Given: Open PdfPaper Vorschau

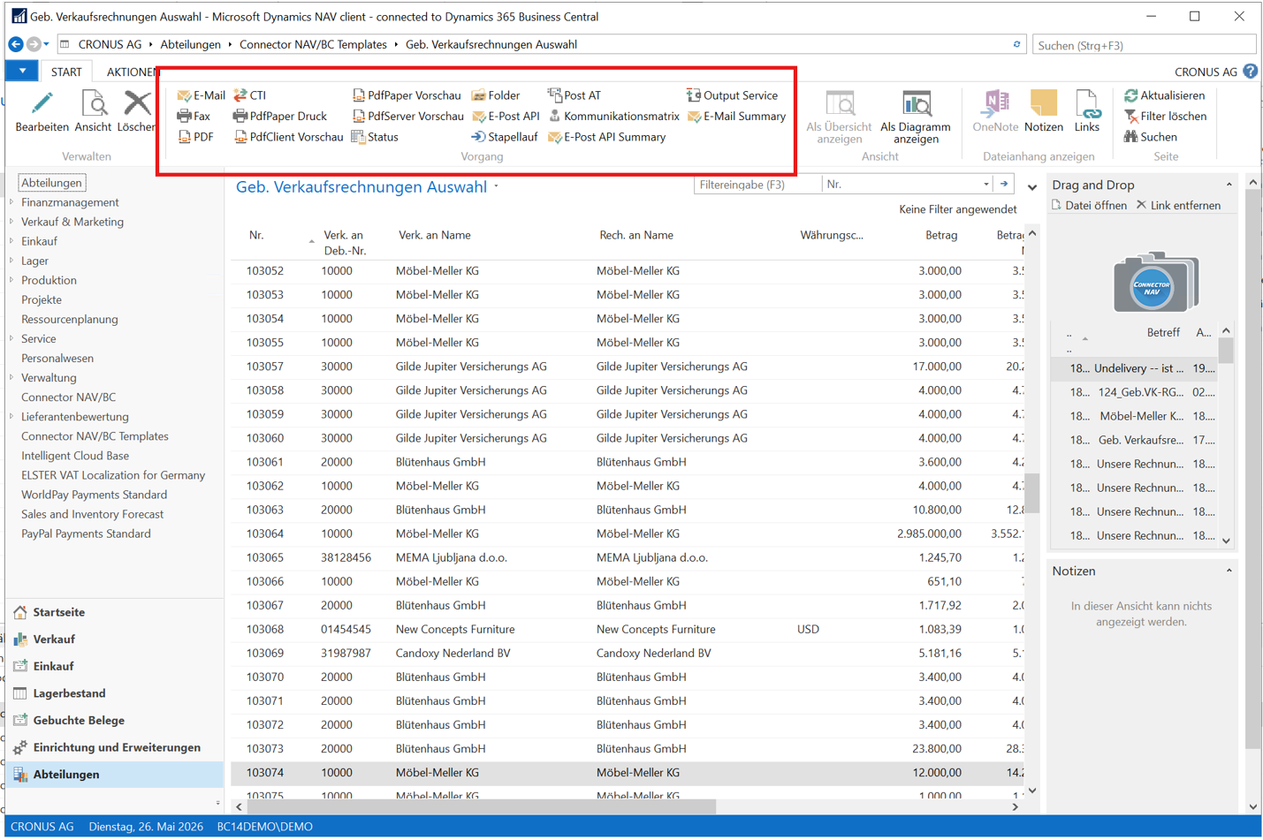Looking at the screenshot, I should 407,95.
